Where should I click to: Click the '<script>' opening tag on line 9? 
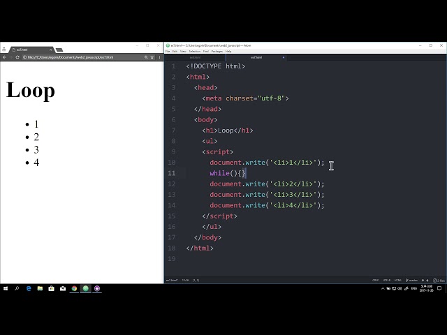[x=218, y=152]
